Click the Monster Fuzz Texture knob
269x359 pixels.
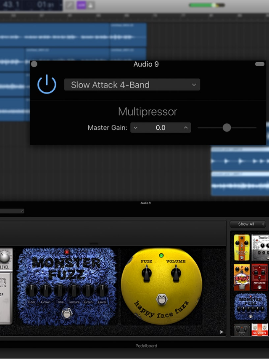[74, 290]
